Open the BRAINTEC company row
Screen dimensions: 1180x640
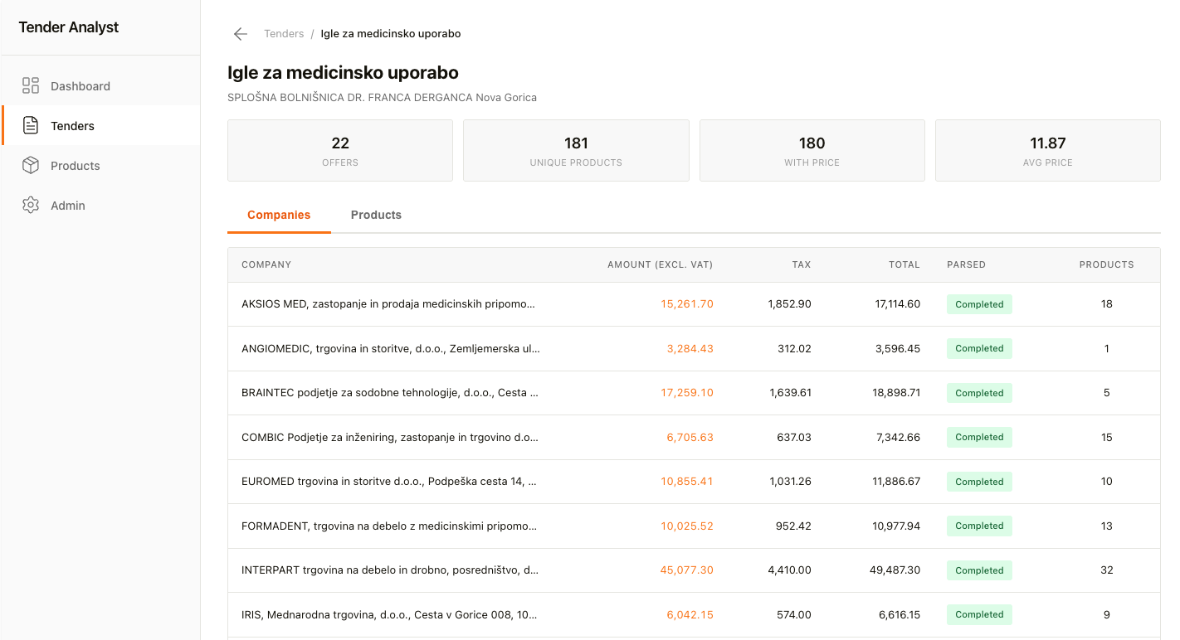(x=694, y=393)
